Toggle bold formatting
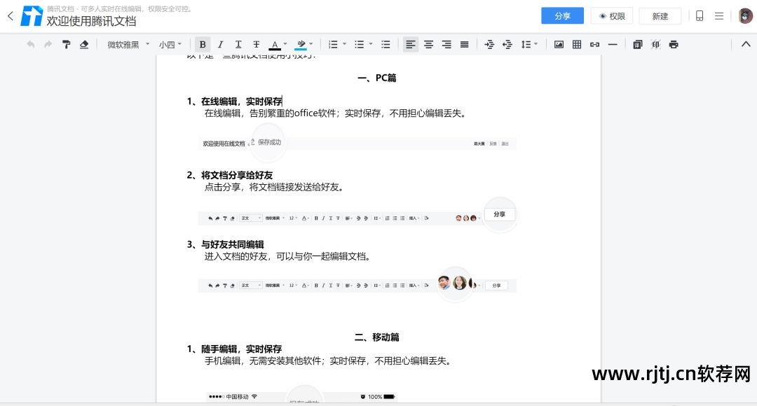This screenshot has width=757, height=406. (x=203, y=44)
